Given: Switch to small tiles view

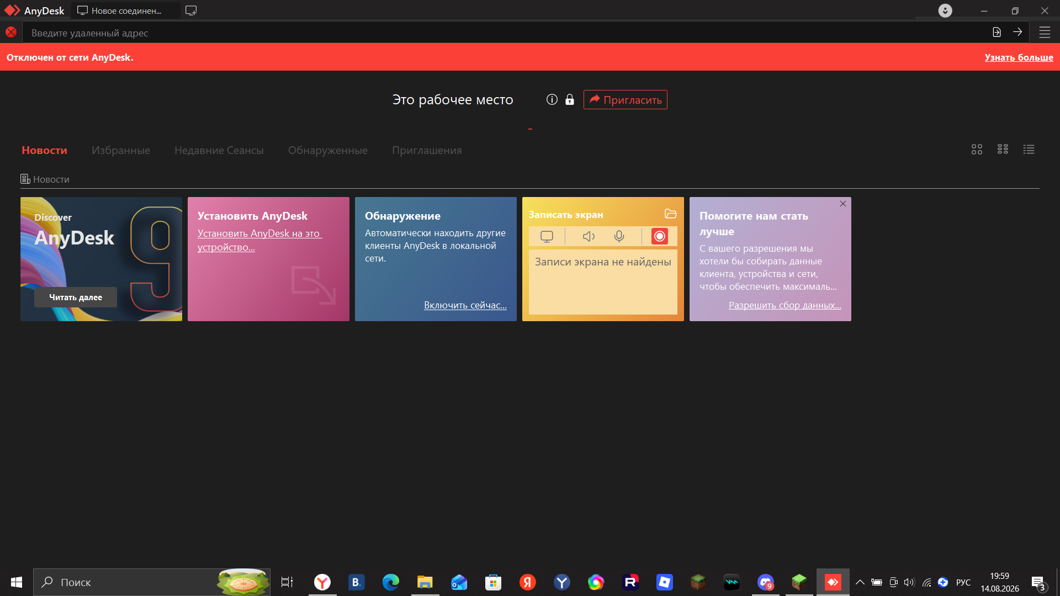Looking at the screenshot, I should (1003, 150).
